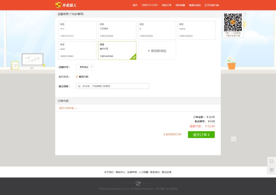Open the 送餐时间 delivery time dropdown
276x195 pixels.
click(x=85, y=67)
